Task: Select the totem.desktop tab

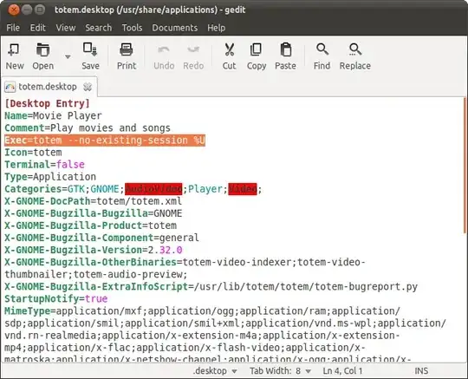Action: pos(48,87)
